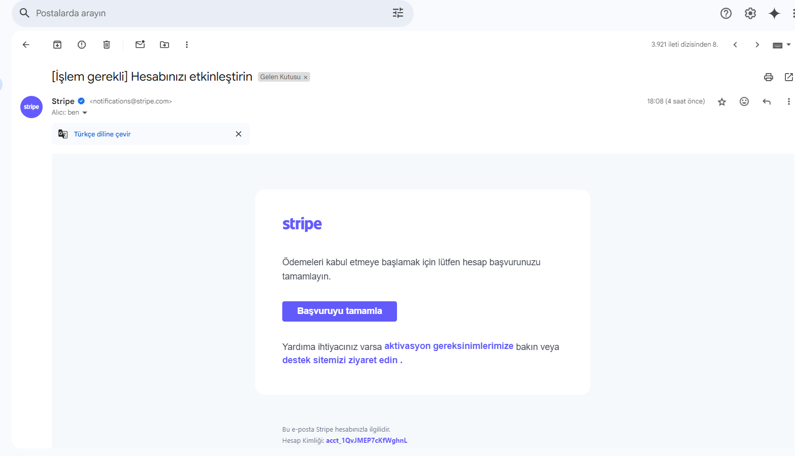Click the sender name 'Stripe'
The height and width of the screenshot is (456, 795).
click(x=63, y=101)
